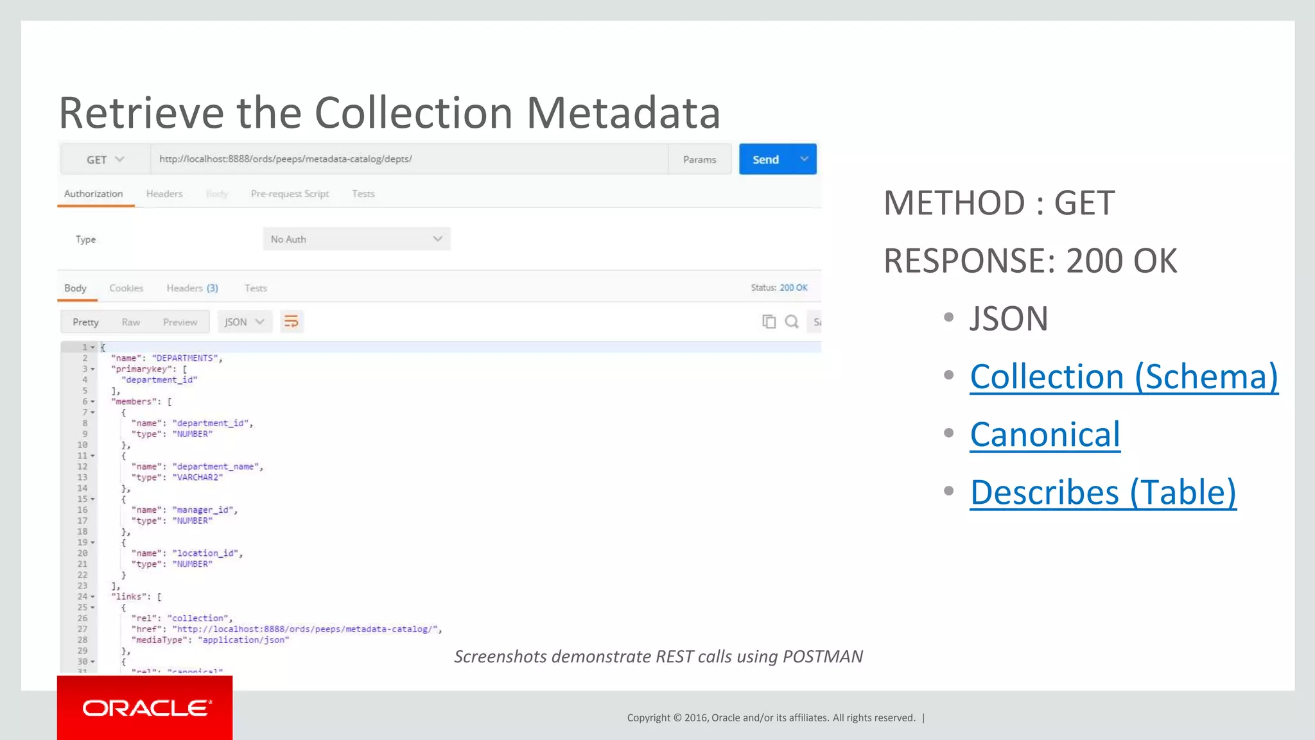Open the Collection (Schema) link
The height and width of the screenshot is (740, 1315).
click(1124, 377)
